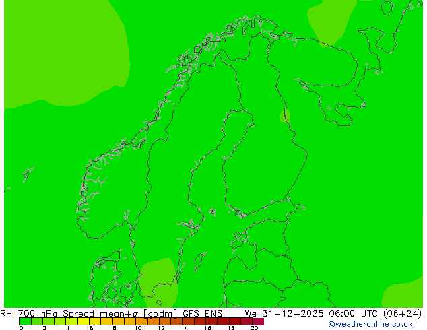427x330 pixels.
Task: Click the light green patch over southern Sweden
Action: (x=158, y=283)
